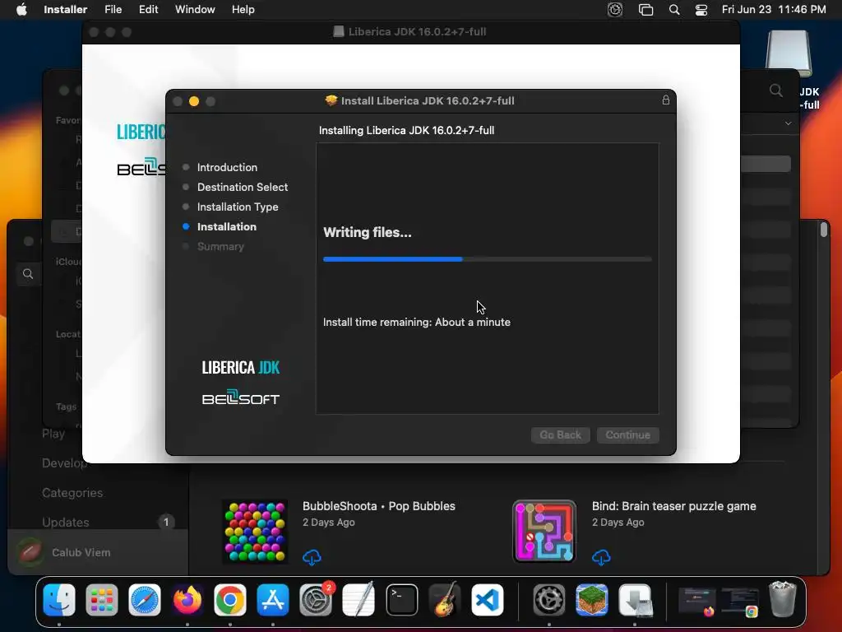This screenshot has height=632, width=842.
Task: Open Terminal from the Dock
Action: (401, 599)
